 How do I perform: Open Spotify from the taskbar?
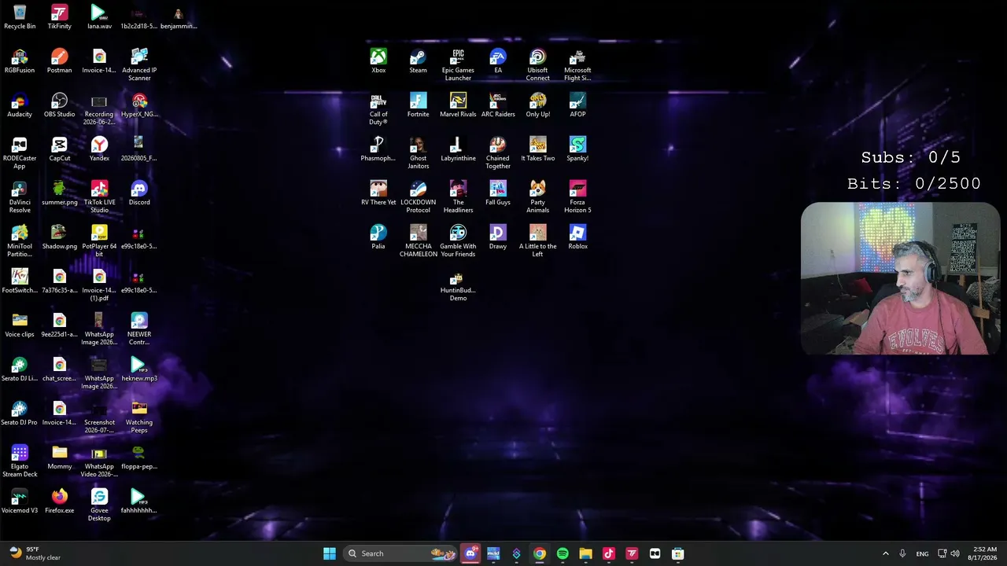(x=563, y=553)
